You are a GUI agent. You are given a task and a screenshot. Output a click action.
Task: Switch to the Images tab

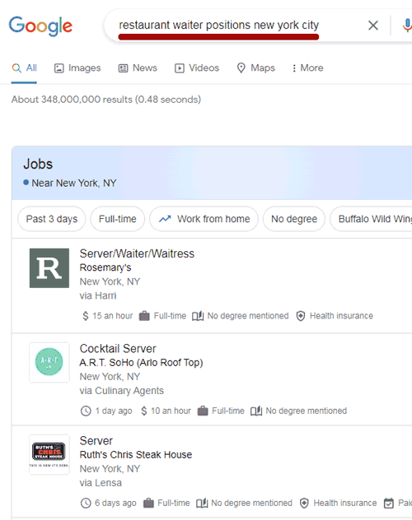click(77, 68)
